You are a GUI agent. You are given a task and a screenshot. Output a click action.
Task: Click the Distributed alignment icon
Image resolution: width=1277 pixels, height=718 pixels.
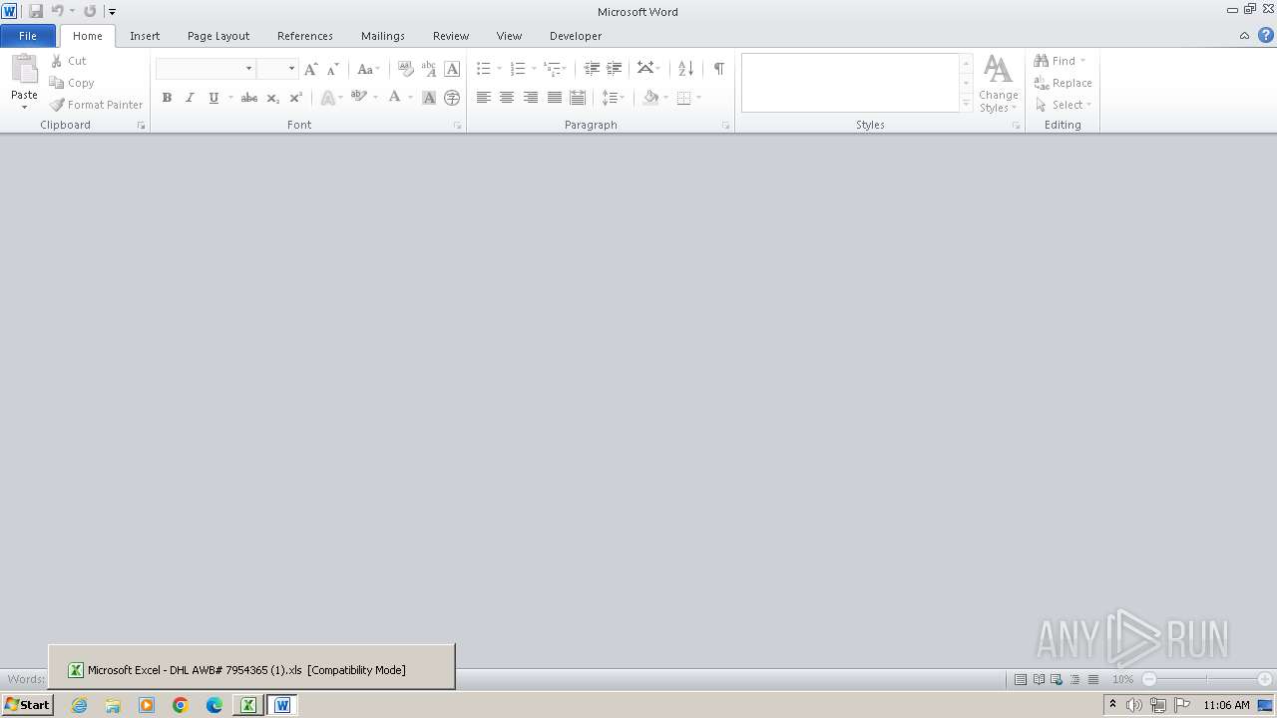pyautogui.click(x=578, y=98)
